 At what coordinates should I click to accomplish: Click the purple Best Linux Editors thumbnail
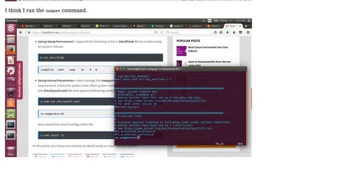pyautogui.click(x=182, y=51)
